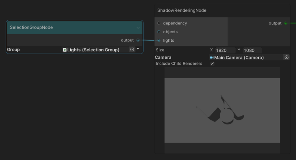Toggle Include Child Renderers checkbox
This screenshot has height=160, width=296.
(212, 64)
